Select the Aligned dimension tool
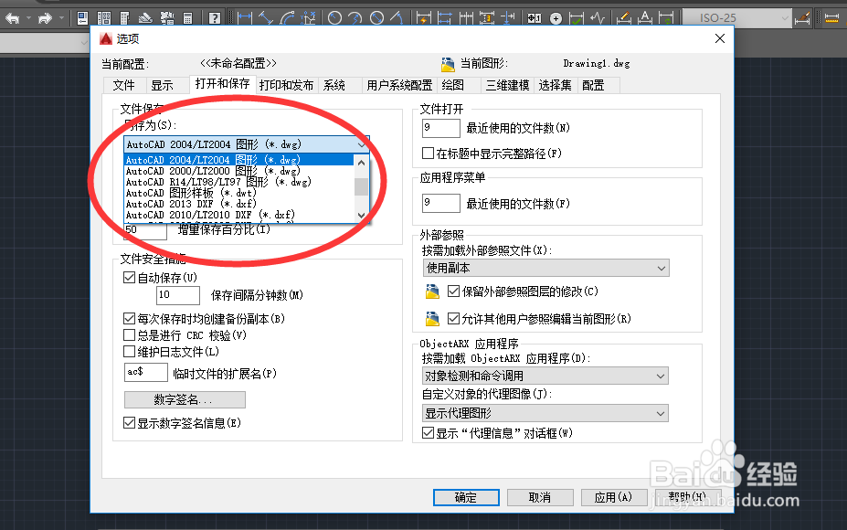 266,17
